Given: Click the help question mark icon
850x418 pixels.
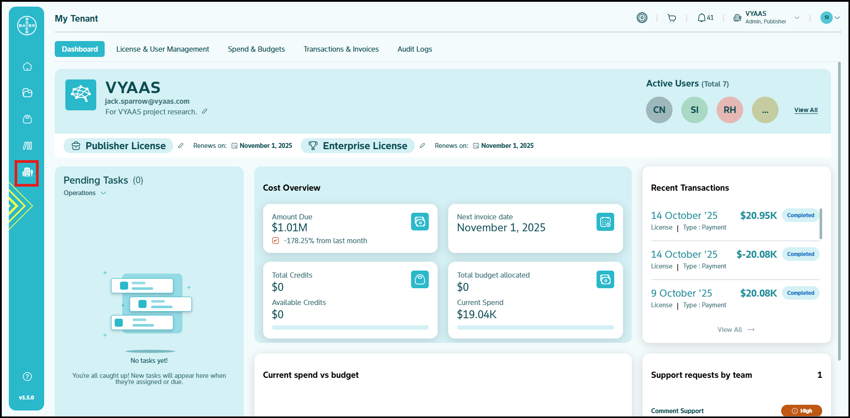Looking at the screenshot, I should coord(27,377).
